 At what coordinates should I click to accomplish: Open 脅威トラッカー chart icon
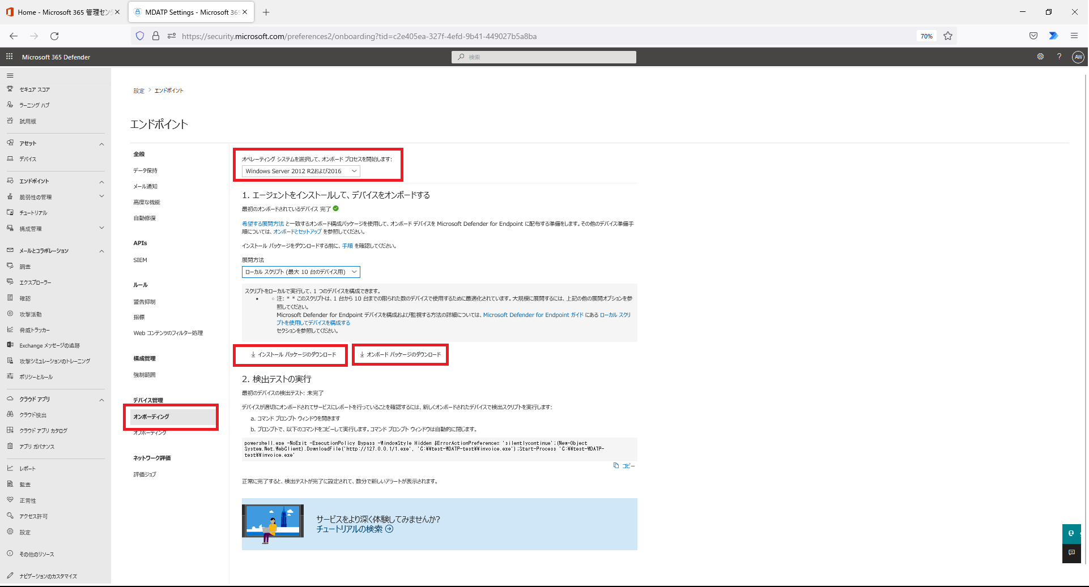point(10,329)
